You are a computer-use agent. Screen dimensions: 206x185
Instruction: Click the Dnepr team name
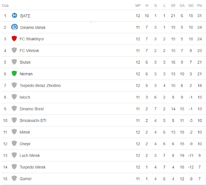(x=25, y=144)
